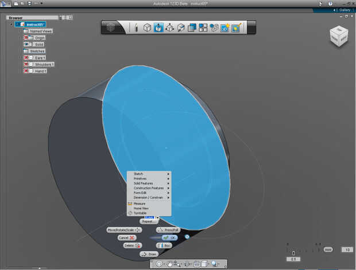Open the quick-access dropdown arrow in title bar
356x270 pixels.
point(41,3)
